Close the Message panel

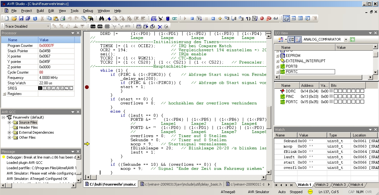(x=78, y=152)
